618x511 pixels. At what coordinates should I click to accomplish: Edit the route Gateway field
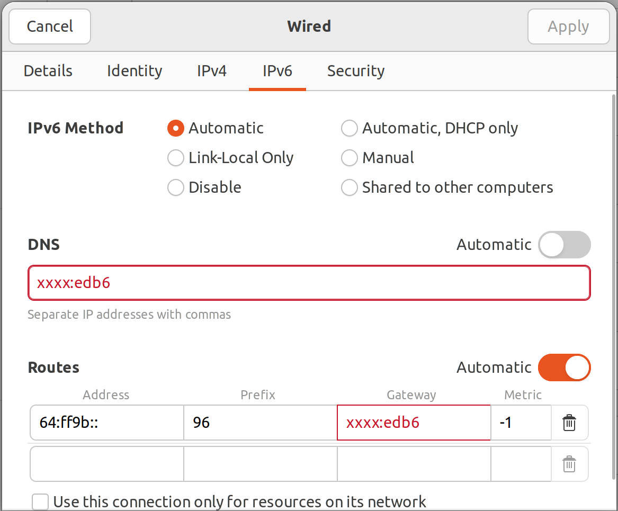point(414,423)
